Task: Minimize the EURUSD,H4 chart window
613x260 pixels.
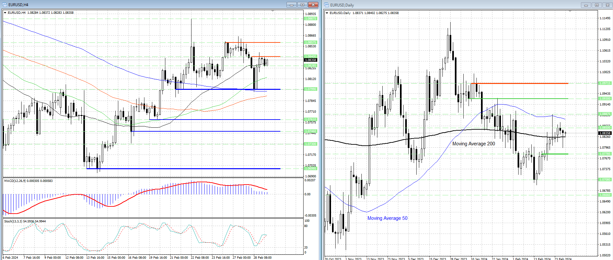Action: (291, 5)
